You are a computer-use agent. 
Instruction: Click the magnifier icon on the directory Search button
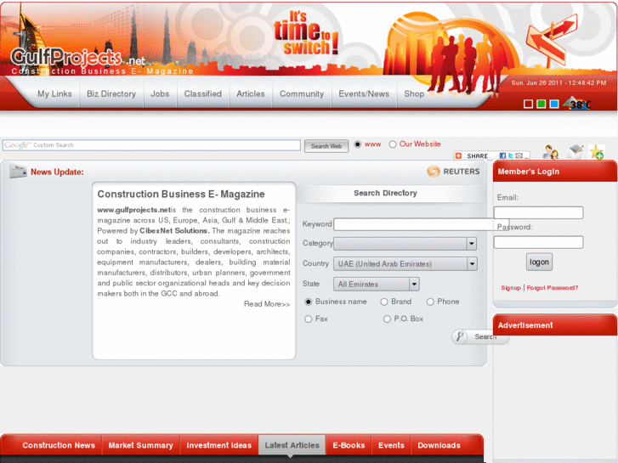point(460,336)
